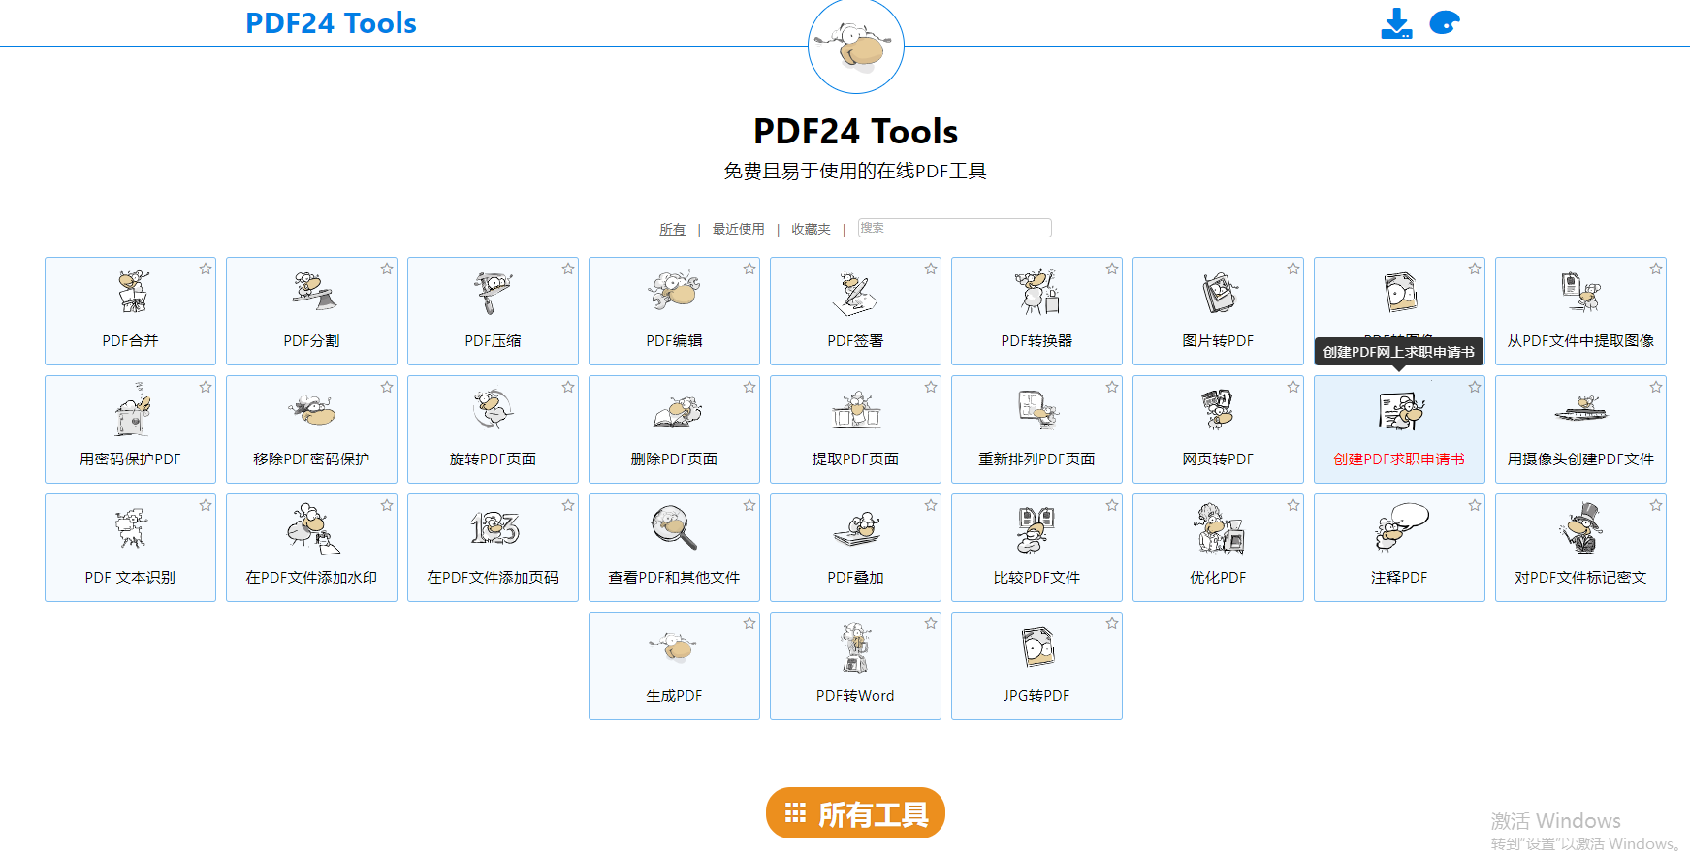Image resolution: width=1690 pixels, height=854 pixels.
Task: Click the blue palette theme icon in header
Action: pos(1445,22)
